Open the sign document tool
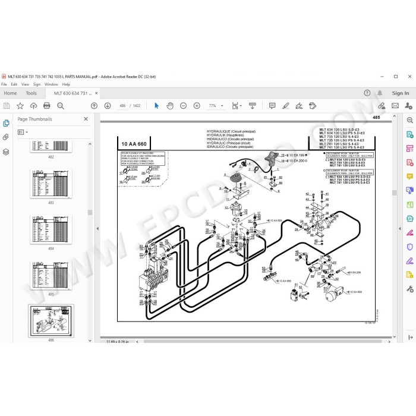 pyautogui.click(x=299, y=106)
